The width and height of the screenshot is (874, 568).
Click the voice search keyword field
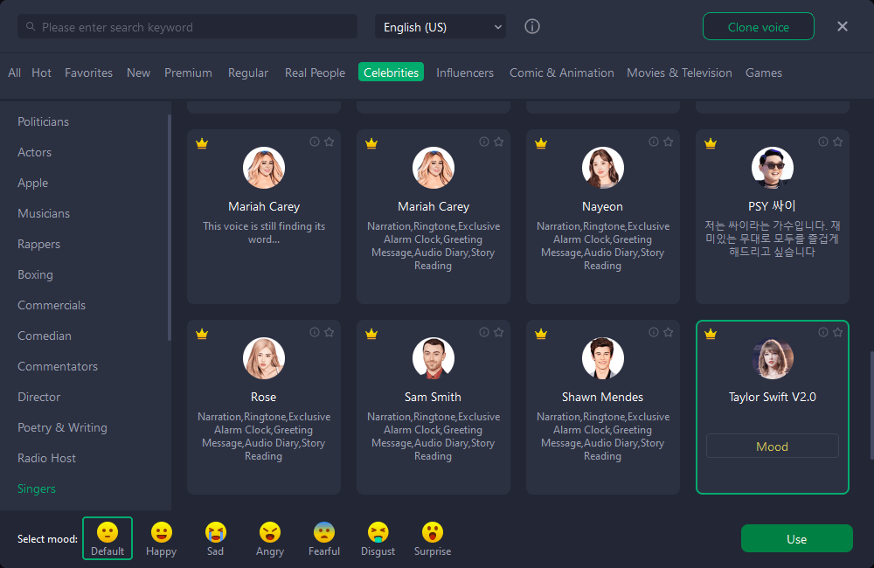coord(188,27)
